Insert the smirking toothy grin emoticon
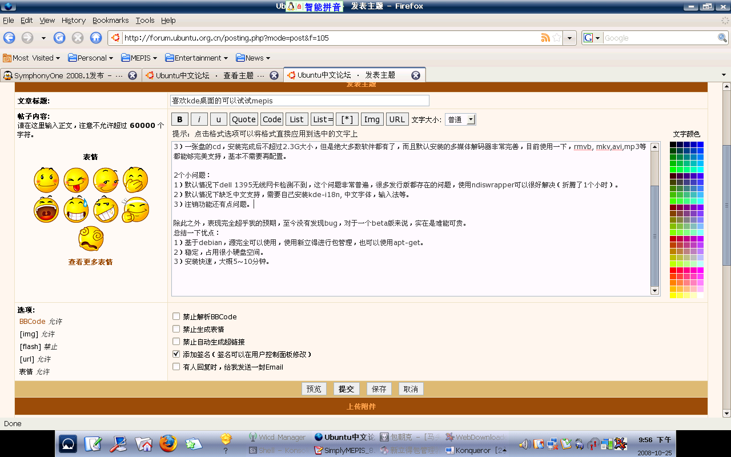This screenshot has height=457, width=731. tap(106, 210)
